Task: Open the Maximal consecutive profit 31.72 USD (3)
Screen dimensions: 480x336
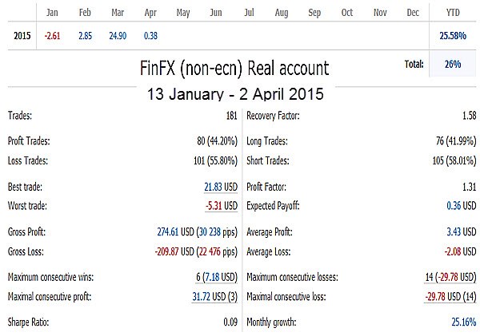Action: click(x=215, y=297)
